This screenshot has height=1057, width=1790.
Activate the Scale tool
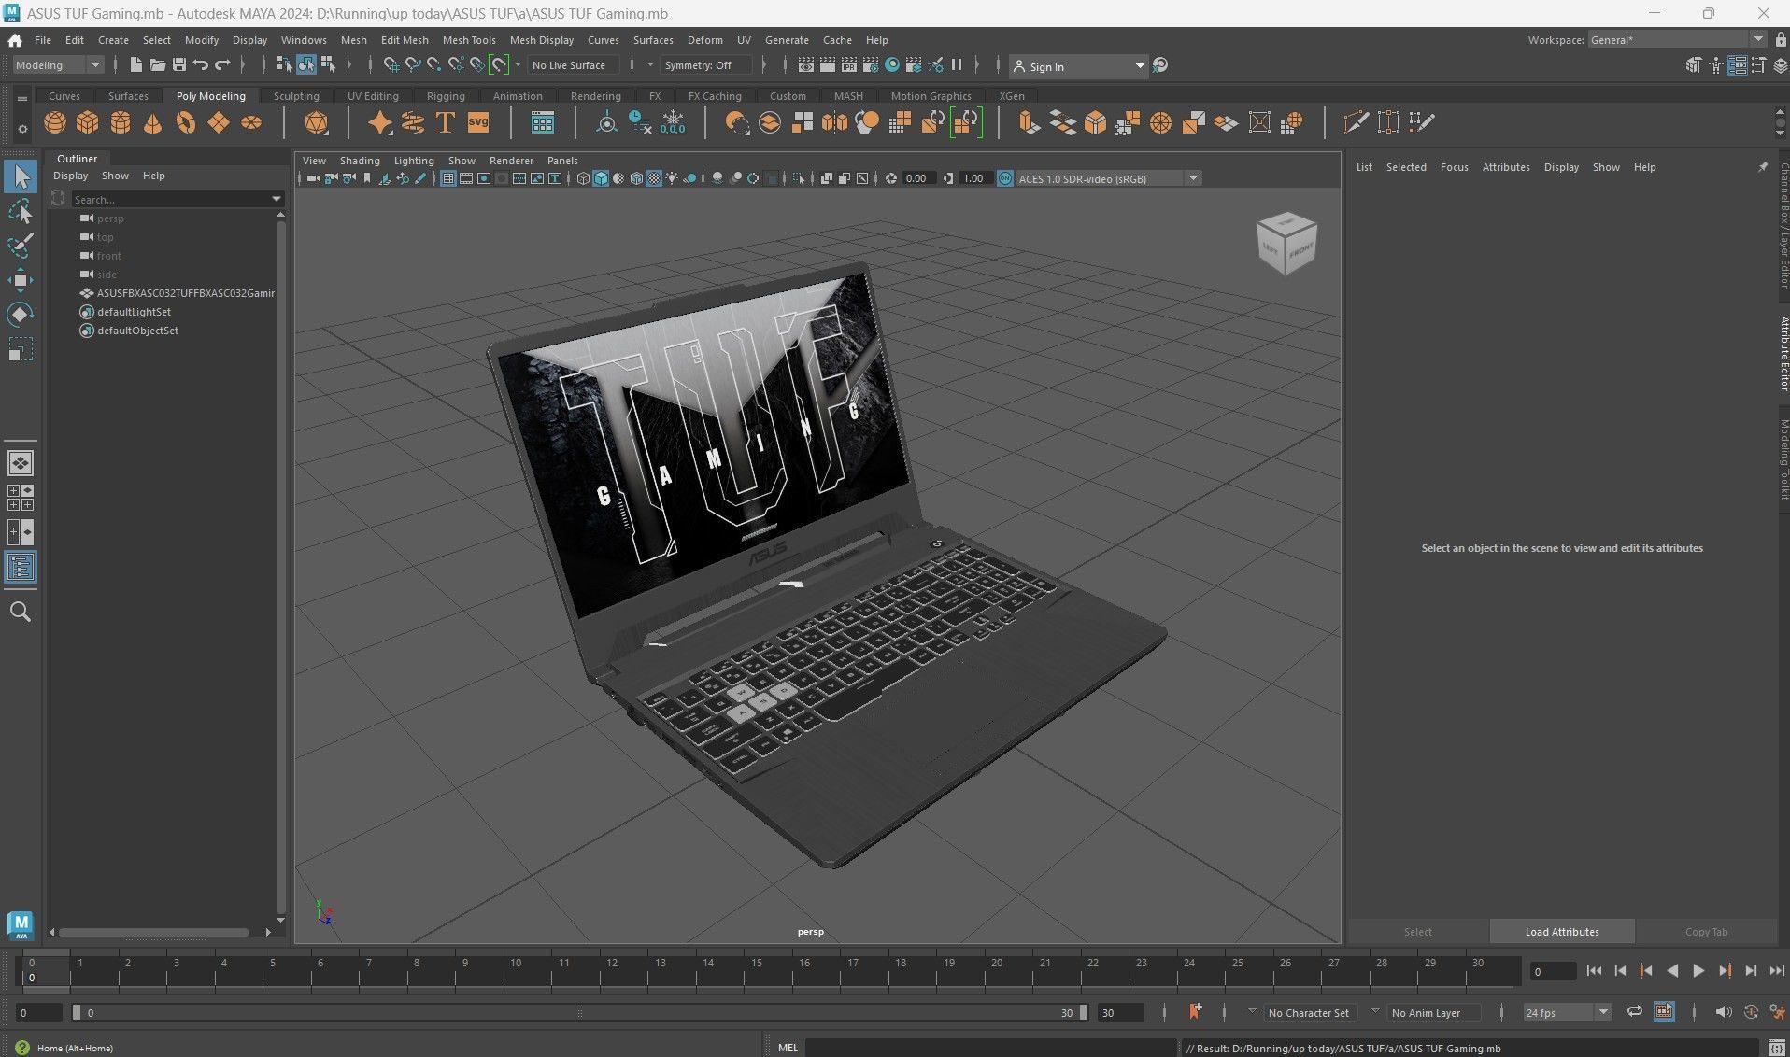click(x=21, y=349)
